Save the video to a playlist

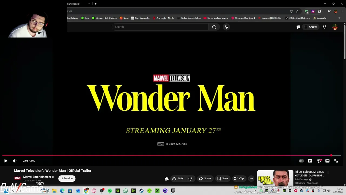click(x=222, y=178)
